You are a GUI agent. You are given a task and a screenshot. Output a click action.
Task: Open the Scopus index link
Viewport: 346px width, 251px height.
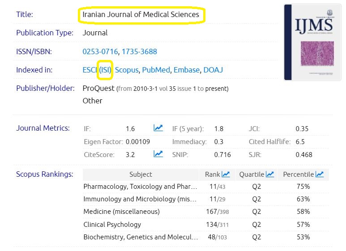(127, 70)
